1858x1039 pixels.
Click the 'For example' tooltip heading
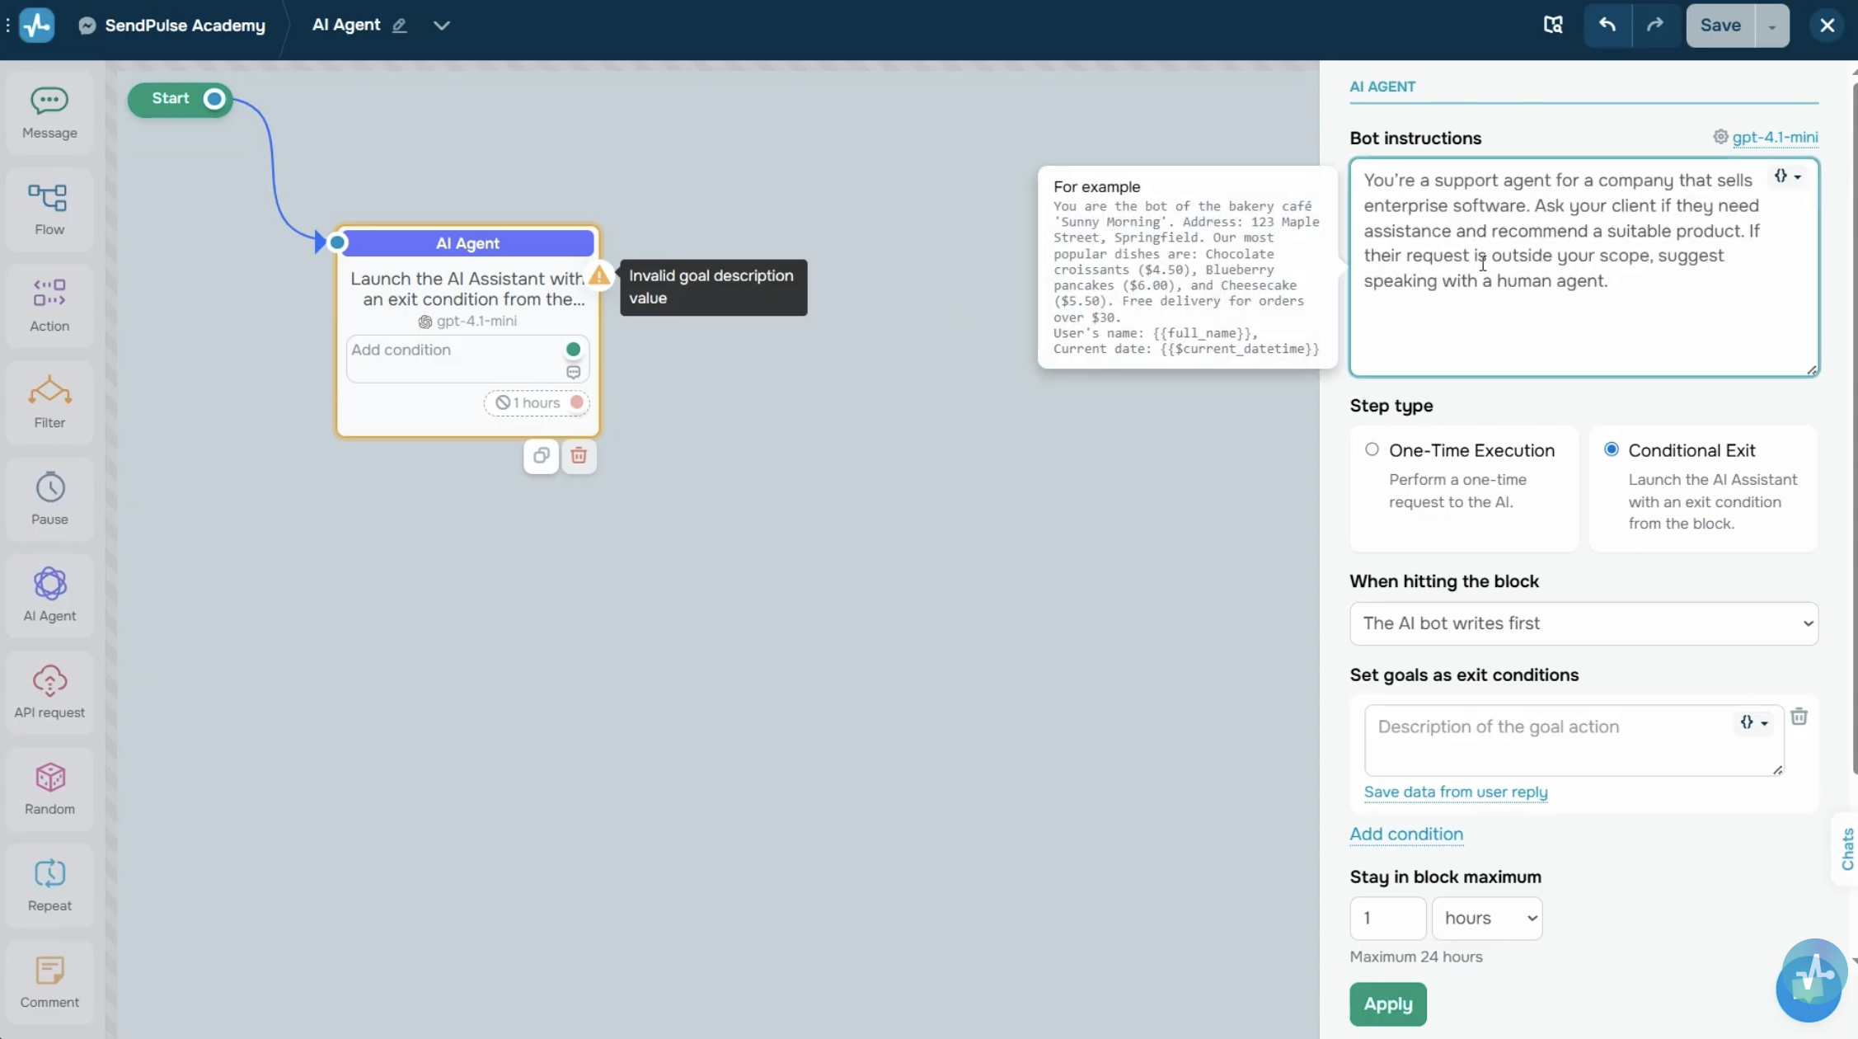point(1096,186)
